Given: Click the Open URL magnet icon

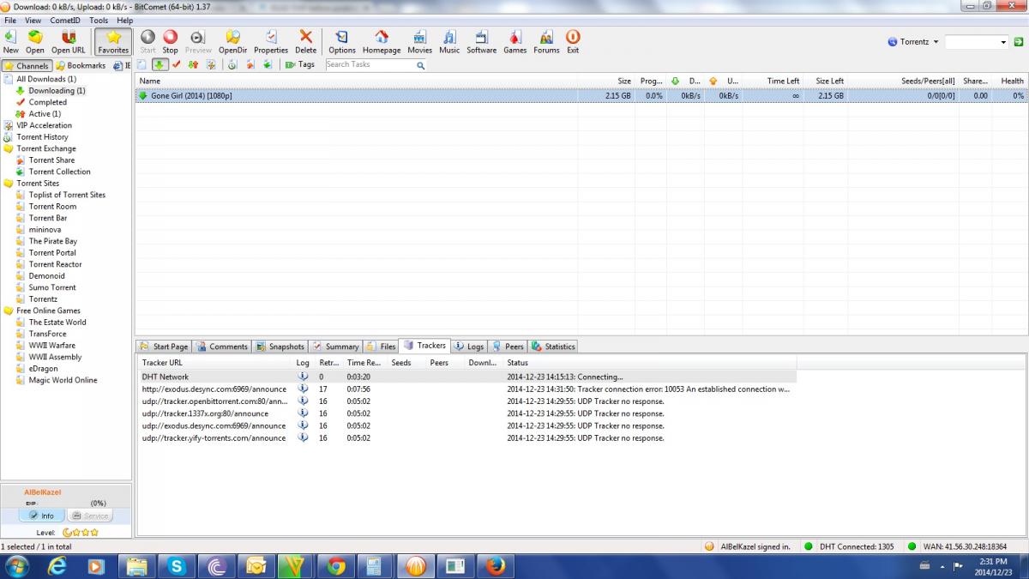Looking at the screenshot, I should tap(68, 38).
